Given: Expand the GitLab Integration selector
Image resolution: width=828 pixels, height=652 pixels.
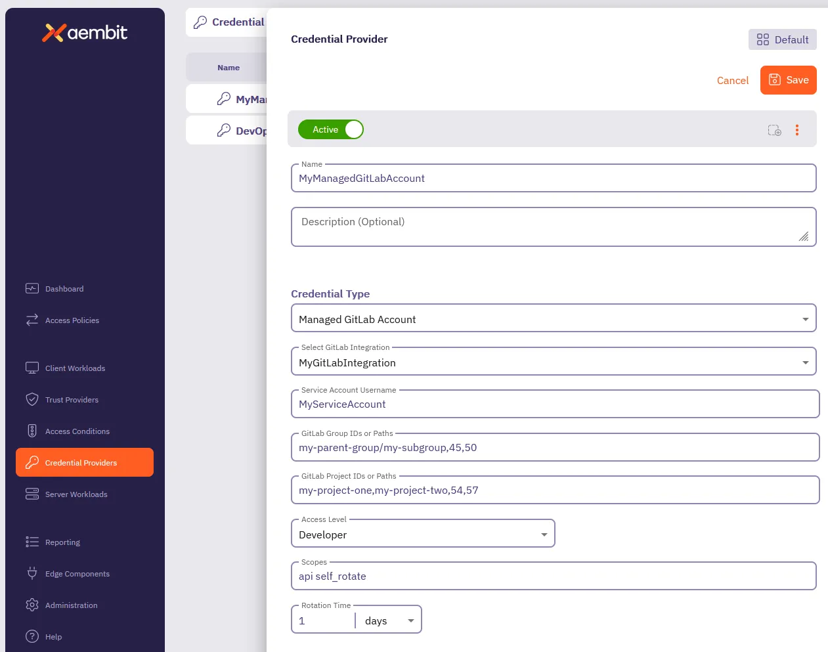Looking at the screenshot, I should tap(805, 362).
